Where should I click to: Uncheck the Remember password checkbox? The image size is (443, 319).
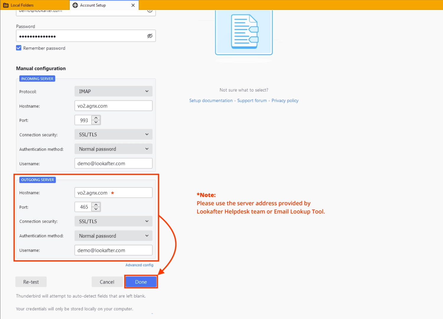click(x=19, y=48)
